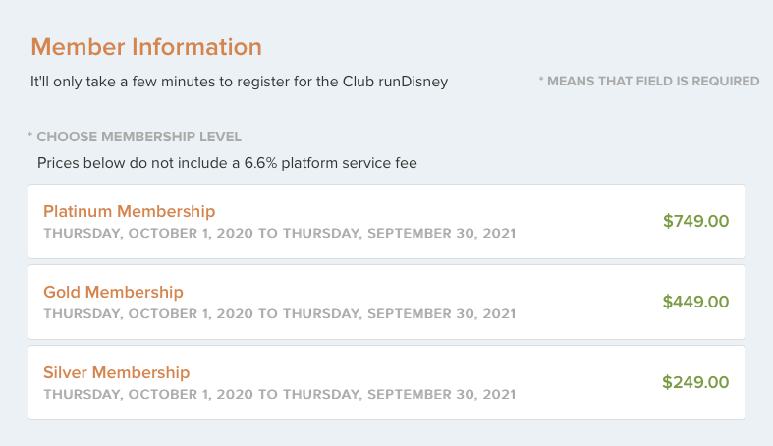Click the Gold Membership date range text
The width and height of the screenshot is (773, 446).
click(279, 314)
